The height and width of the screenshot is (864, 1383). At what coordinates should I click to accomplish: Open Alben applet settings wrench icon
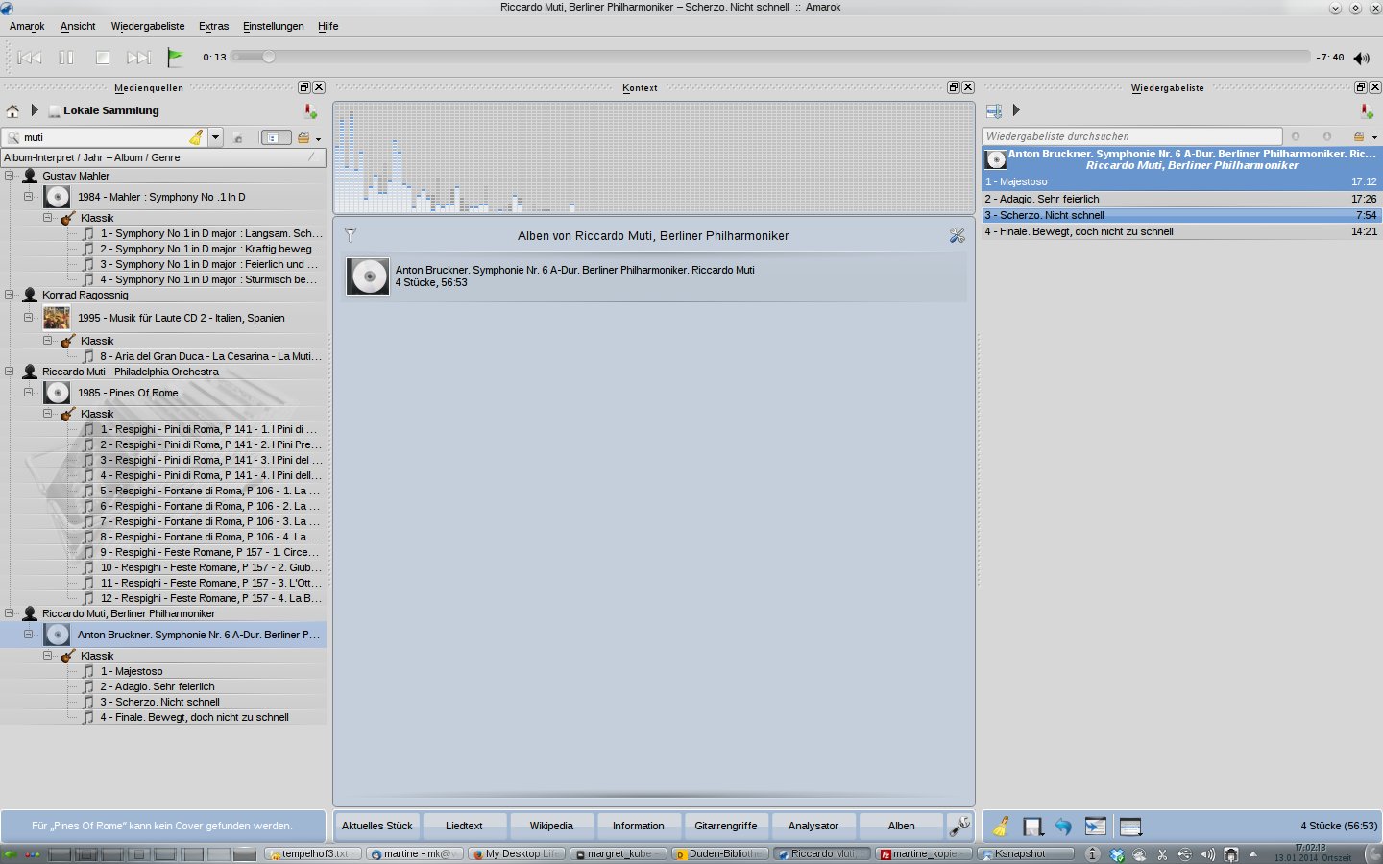pyautogui.click(x=957, y=235)
